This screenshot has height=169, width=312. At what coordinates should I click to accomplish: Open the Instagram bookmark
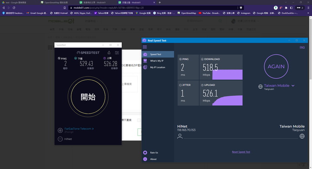244,13
